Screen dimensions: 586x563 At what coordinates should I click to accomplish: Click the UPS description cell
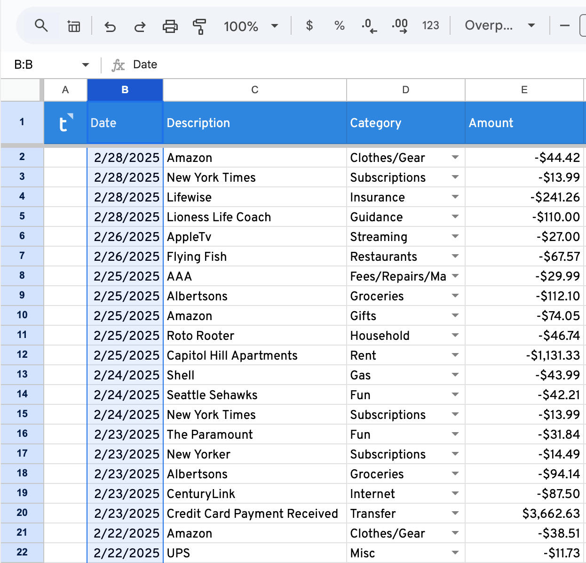(255, 553)
